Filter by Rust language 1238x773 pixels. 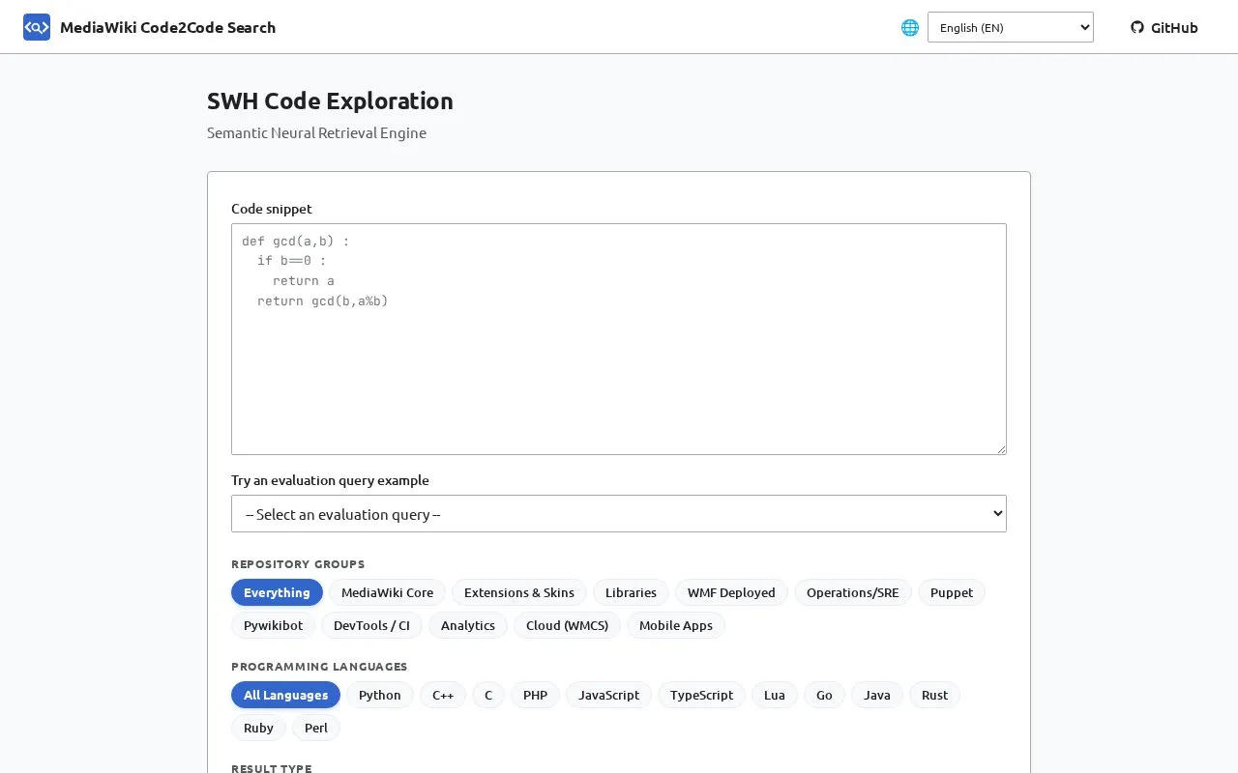[934, 695]
